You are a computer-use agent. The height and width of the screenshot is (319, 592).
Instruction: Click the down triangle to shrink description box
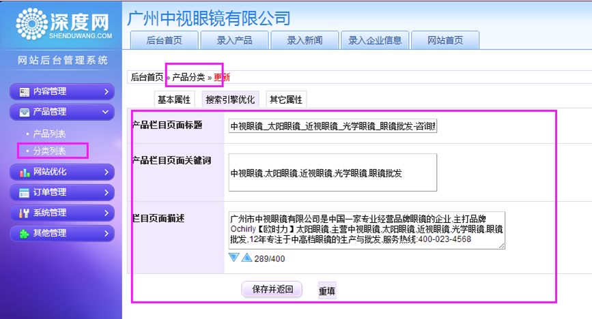pyautogui.click(x=234, y=258)
